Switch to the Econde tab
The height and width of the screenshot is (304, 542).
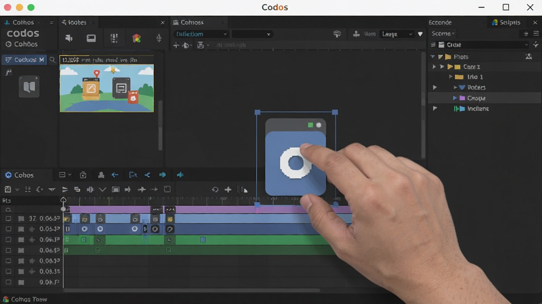point(440,22)
